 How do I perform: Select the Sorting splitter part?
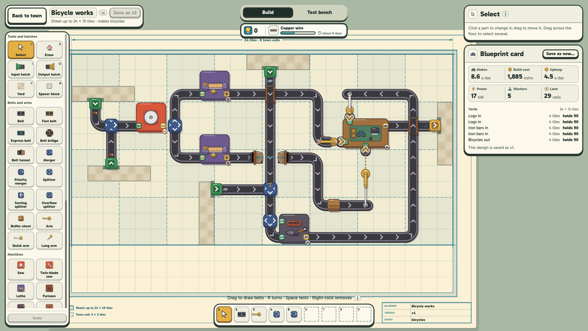pos(21,200)
